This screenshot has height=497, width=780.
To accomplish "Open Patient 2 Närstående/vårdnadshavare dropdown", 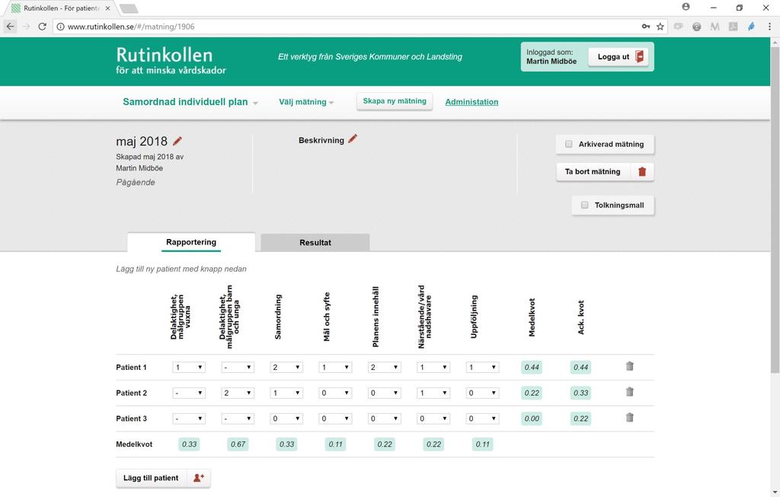I will [433, 393].
